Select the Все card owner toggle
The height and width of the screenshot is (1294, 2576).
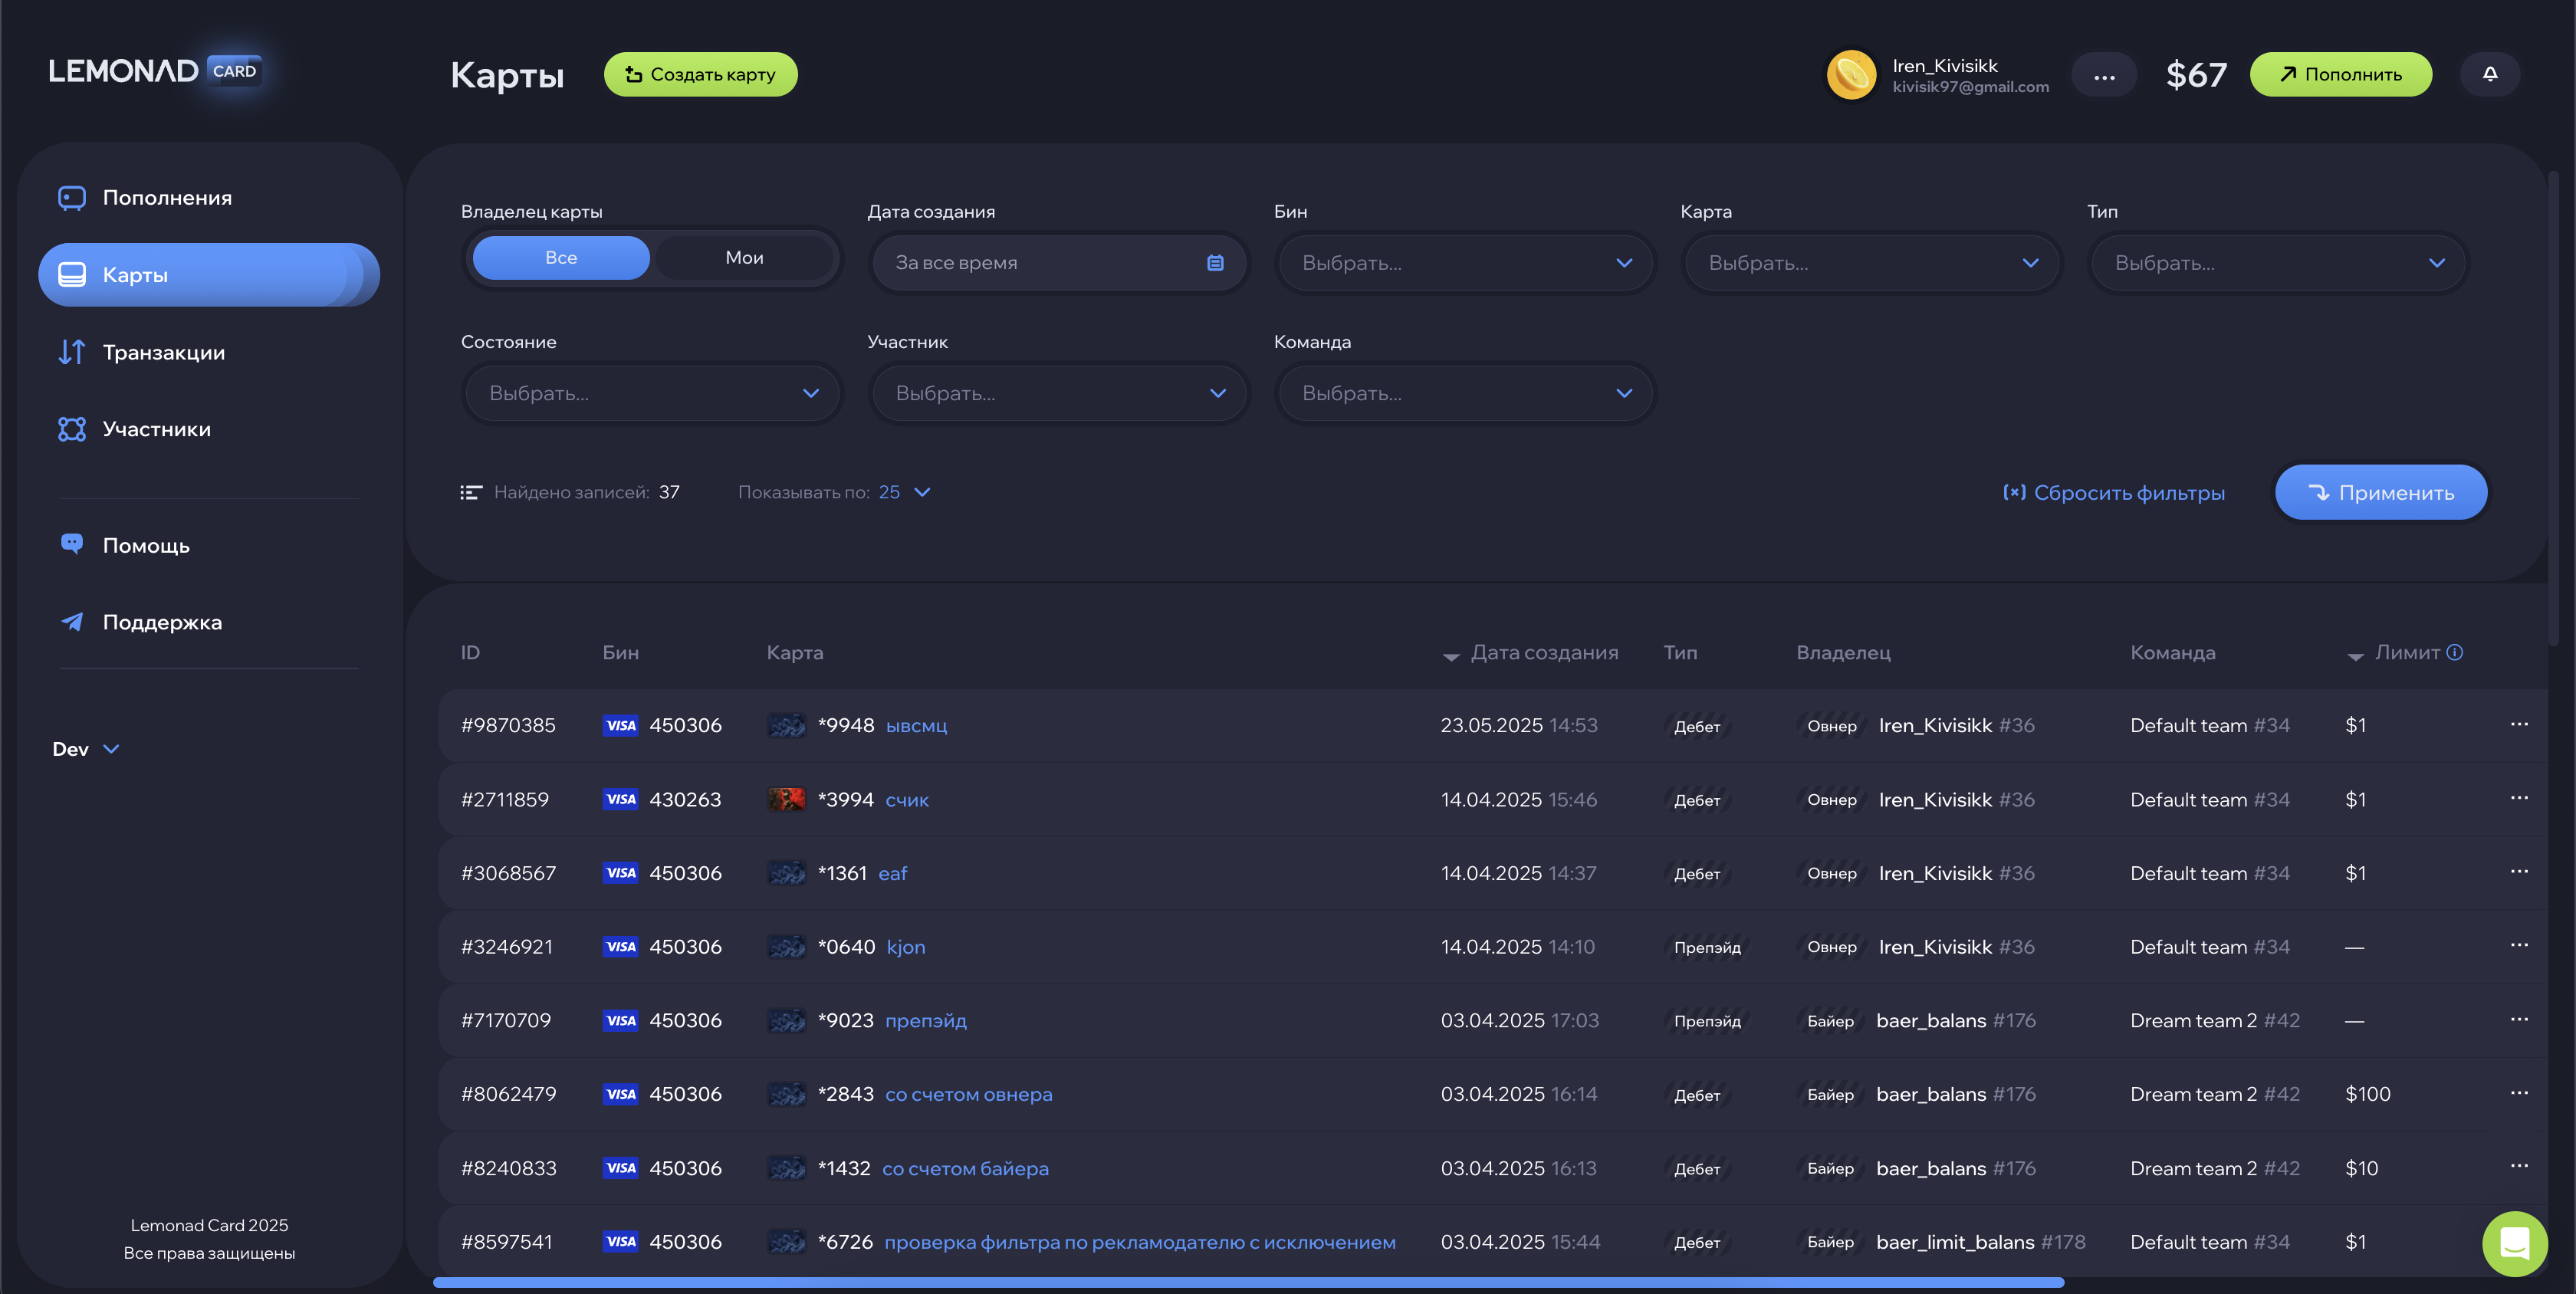click(561, 258)
